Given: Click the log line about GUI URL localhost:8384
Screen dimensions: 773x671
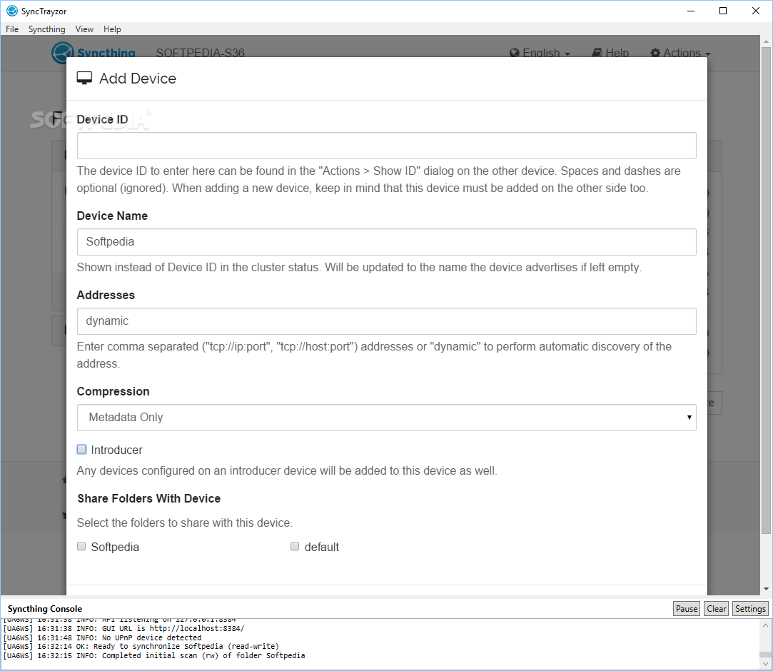Looking at the screenshot, I should tap(123, 628).
